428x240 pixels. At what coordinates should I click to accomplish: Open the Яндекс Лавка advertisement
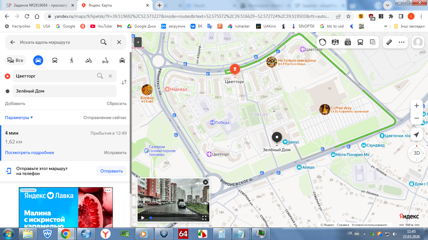click(66, 207)
